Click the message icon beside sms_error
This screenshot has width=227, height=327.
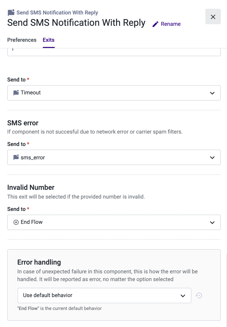pyautogui.click(x=16, y=157)
